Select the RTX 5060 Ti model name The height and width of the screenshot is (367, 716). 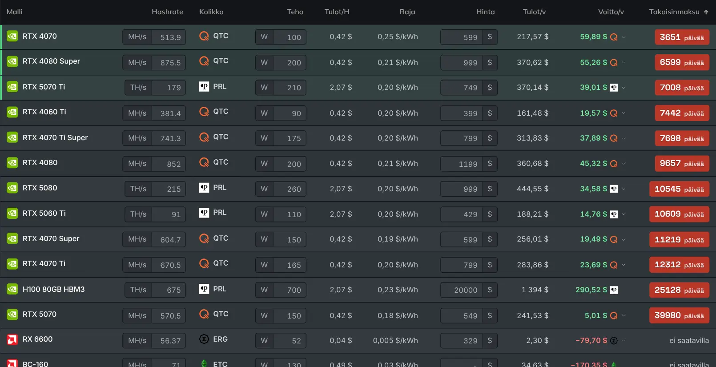tap(44, 214)
